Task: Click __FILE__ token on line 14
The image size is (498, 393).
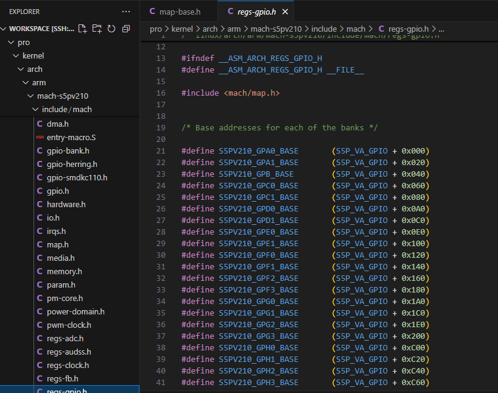Action: point(345,69)
